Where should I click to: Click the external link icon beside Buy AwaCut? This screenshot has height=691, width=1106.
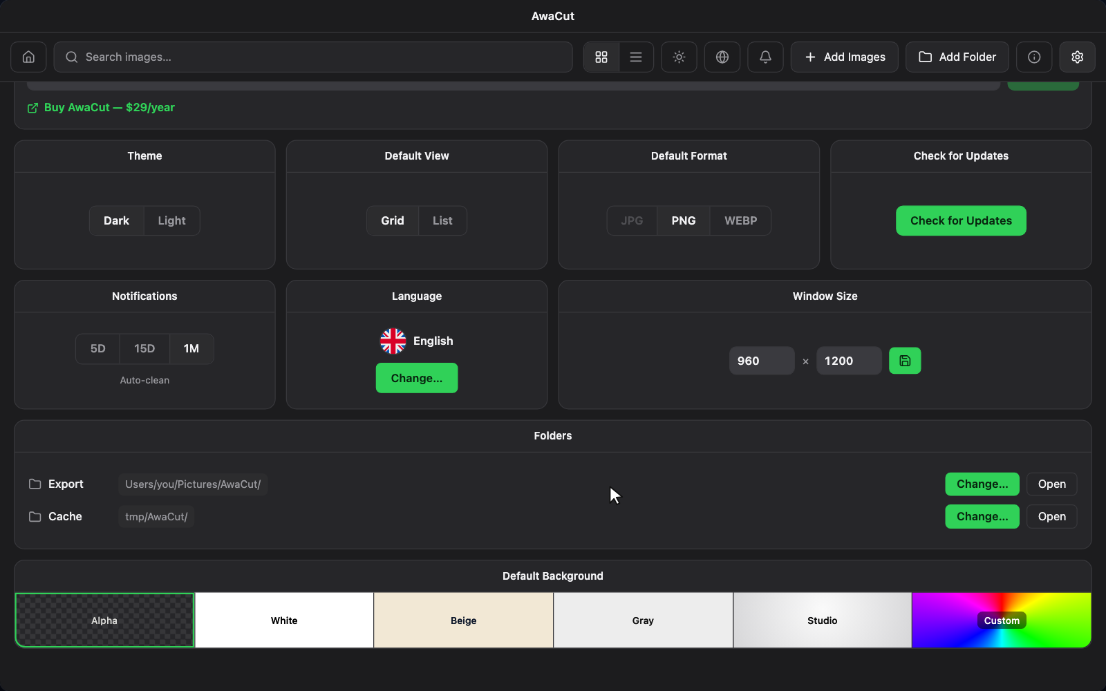pos(32,108)
